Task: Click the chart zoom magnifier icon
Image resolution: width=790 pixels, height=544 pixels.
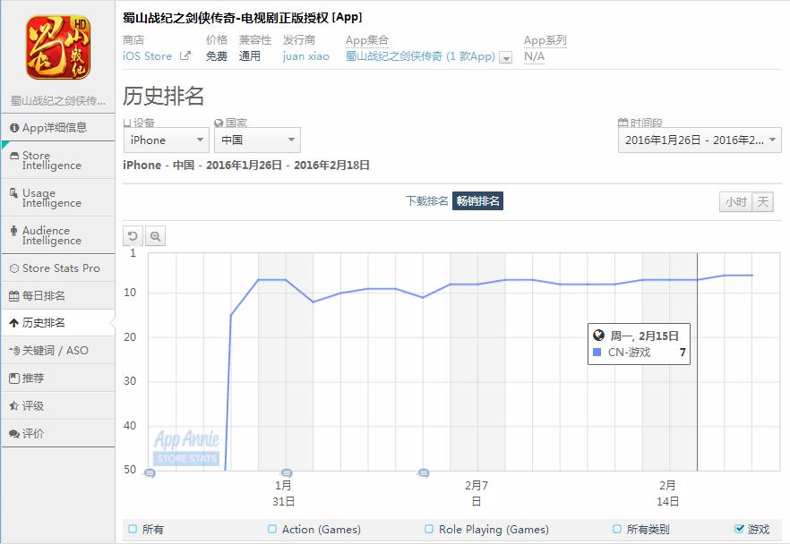Action: pyautogui.click(x=156, y=236)
